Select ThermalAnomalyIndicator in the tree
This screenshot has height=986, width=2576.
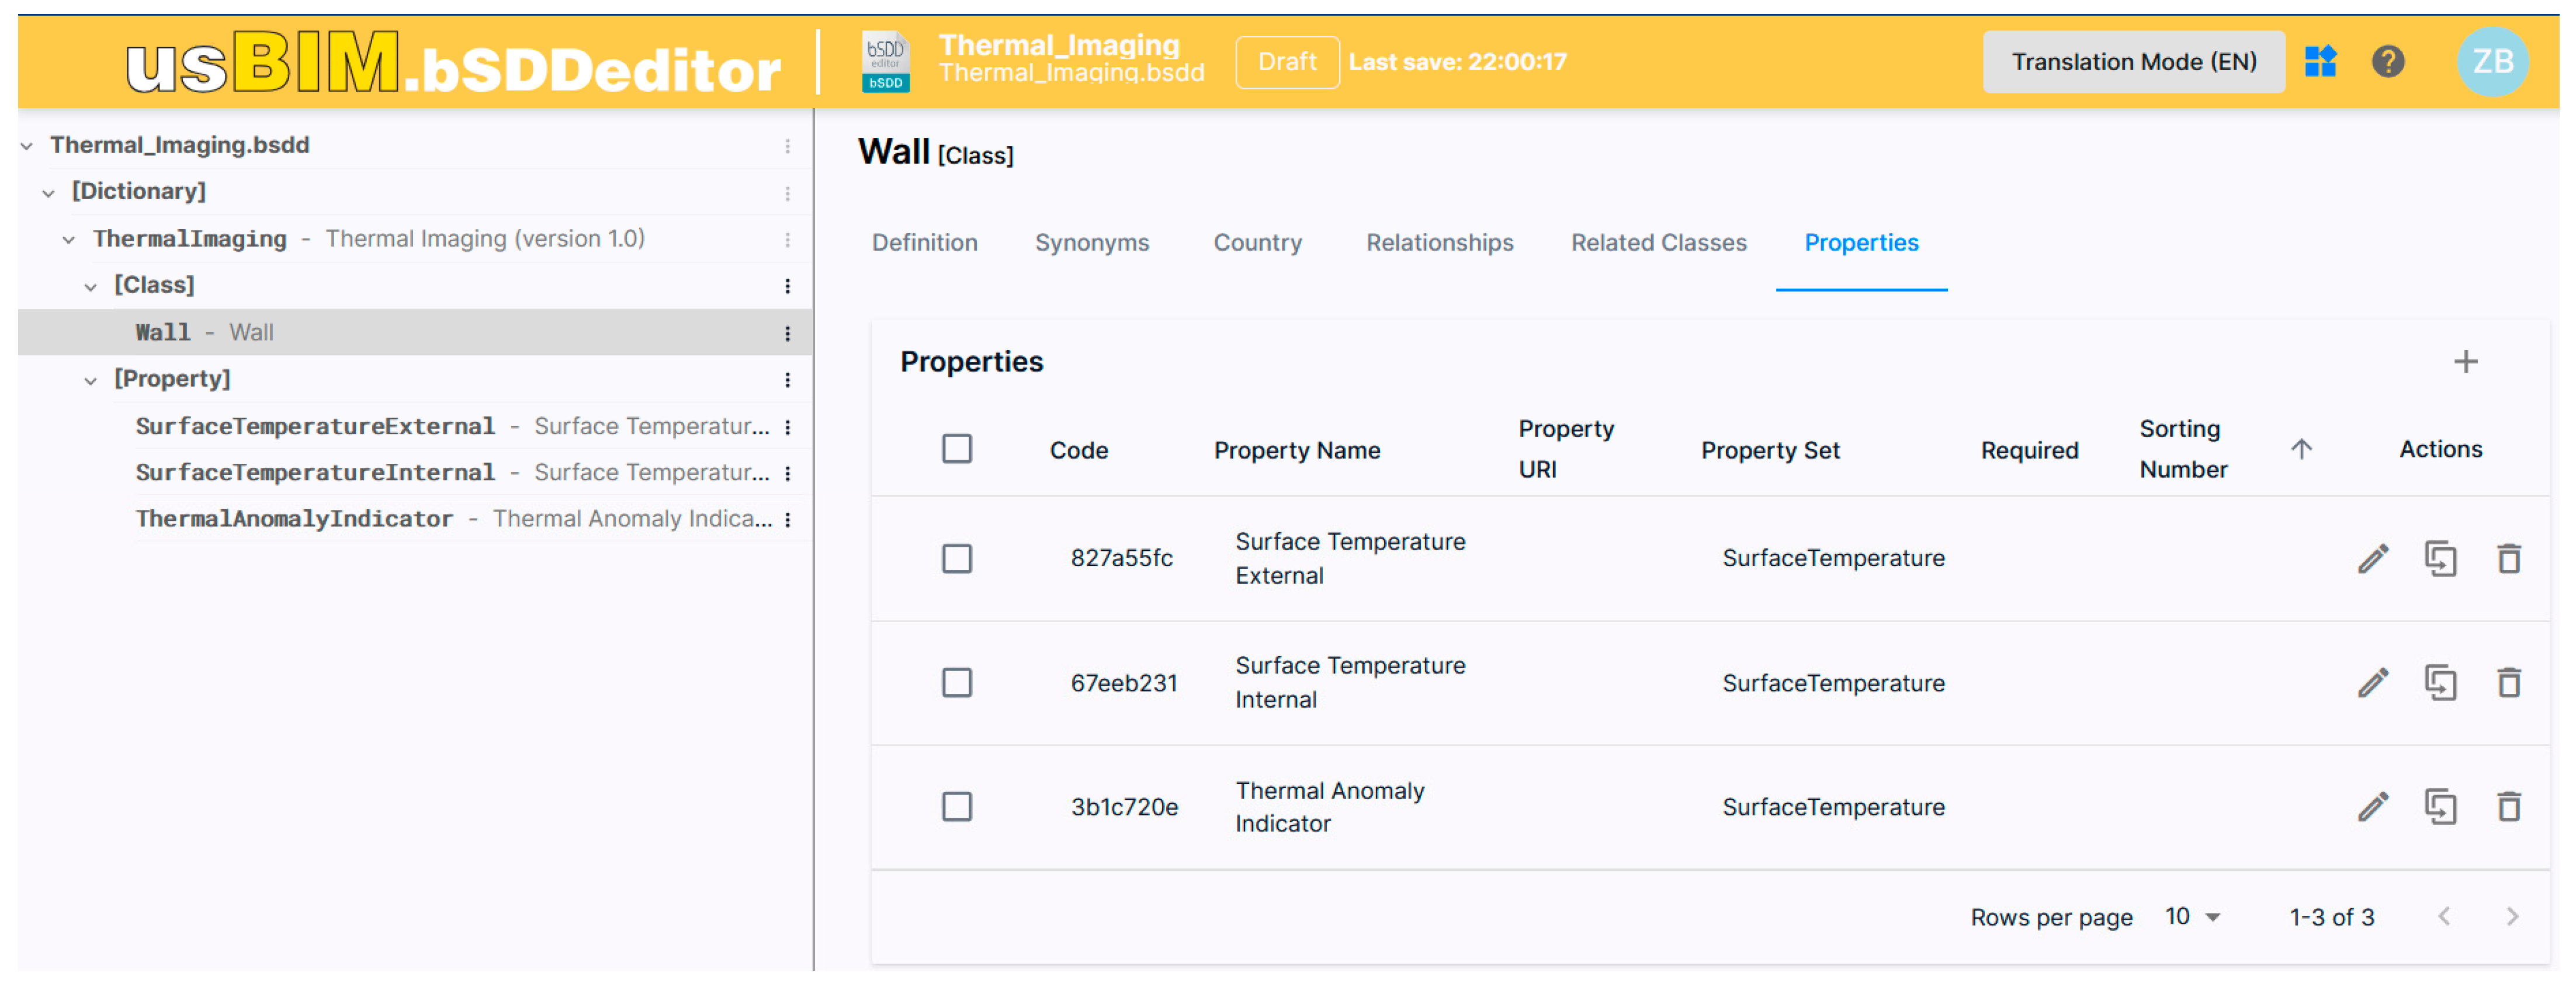pos(294,519)
